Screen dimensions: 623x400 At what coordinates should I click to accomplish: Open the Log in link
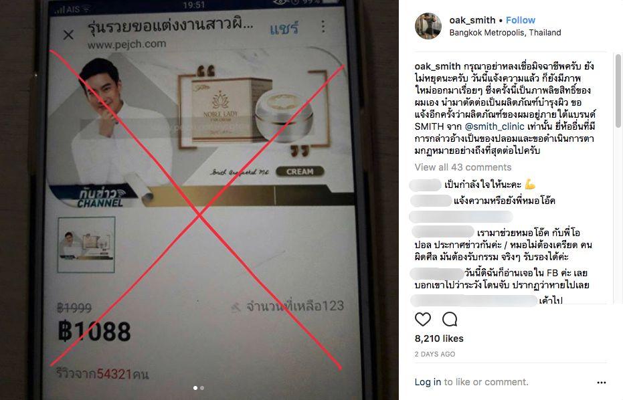coord(428,382)
